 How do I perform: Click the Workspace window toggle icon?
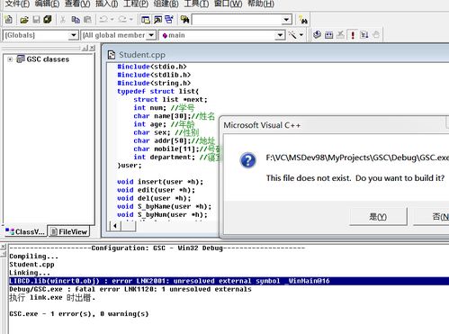pos(146,20)
